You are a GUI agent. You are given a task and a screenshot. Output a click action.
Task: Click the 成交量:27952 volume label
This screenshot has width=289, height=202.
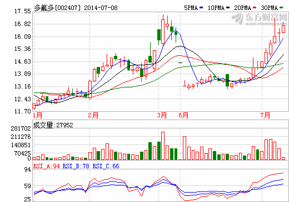point(53,125)
